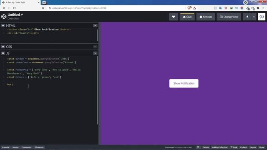Reload the browser page

click(14, 8)
